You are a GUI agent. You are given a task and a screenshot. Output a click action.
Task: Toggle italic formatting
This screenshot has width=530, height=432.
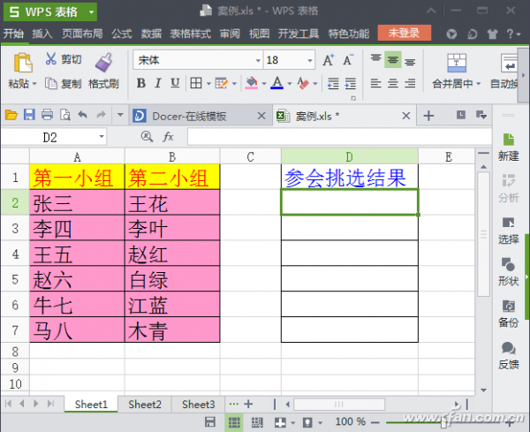point(158,83)
